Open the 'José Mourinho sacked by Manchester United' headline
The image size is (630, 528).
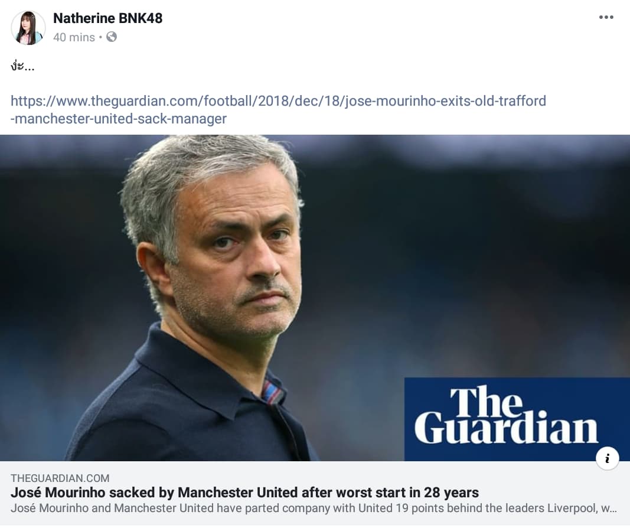pos(244,493)
